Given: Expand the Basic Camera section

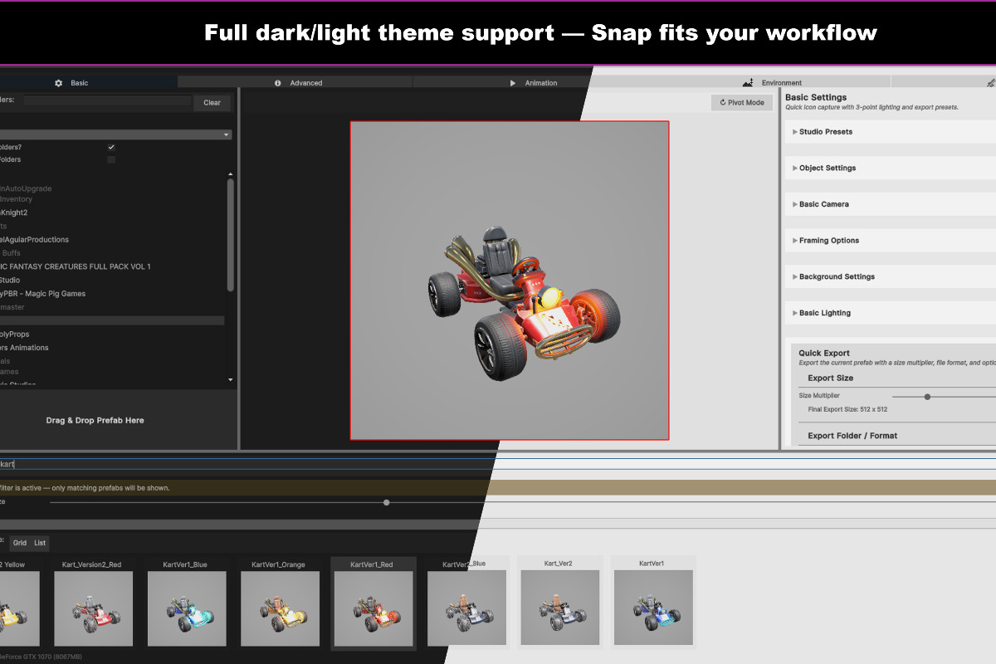Looking at the screenshot, I should pos(823,204).
